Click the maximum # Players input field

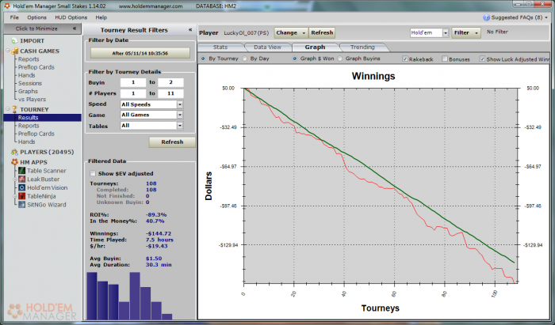click(170, 93)
